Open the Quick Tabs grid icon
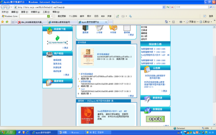The width and height of the screenshot is (216, 135). [x=13, y=22]
